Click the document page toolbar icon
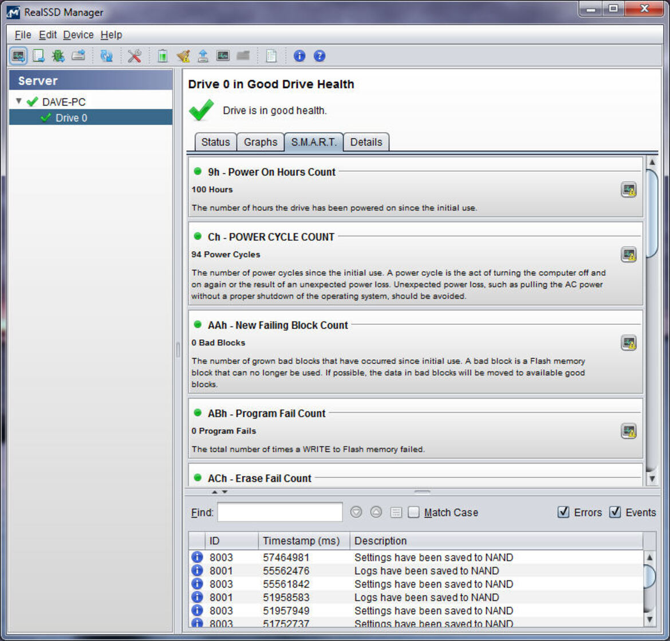Image resolution: width=670 pixels, height=641 pixels. click(x=271, y=56)
